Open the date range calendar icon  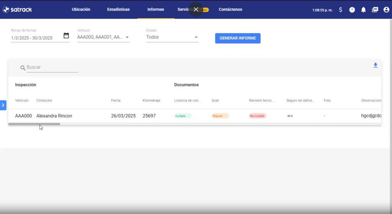click(x=66, y=36)
